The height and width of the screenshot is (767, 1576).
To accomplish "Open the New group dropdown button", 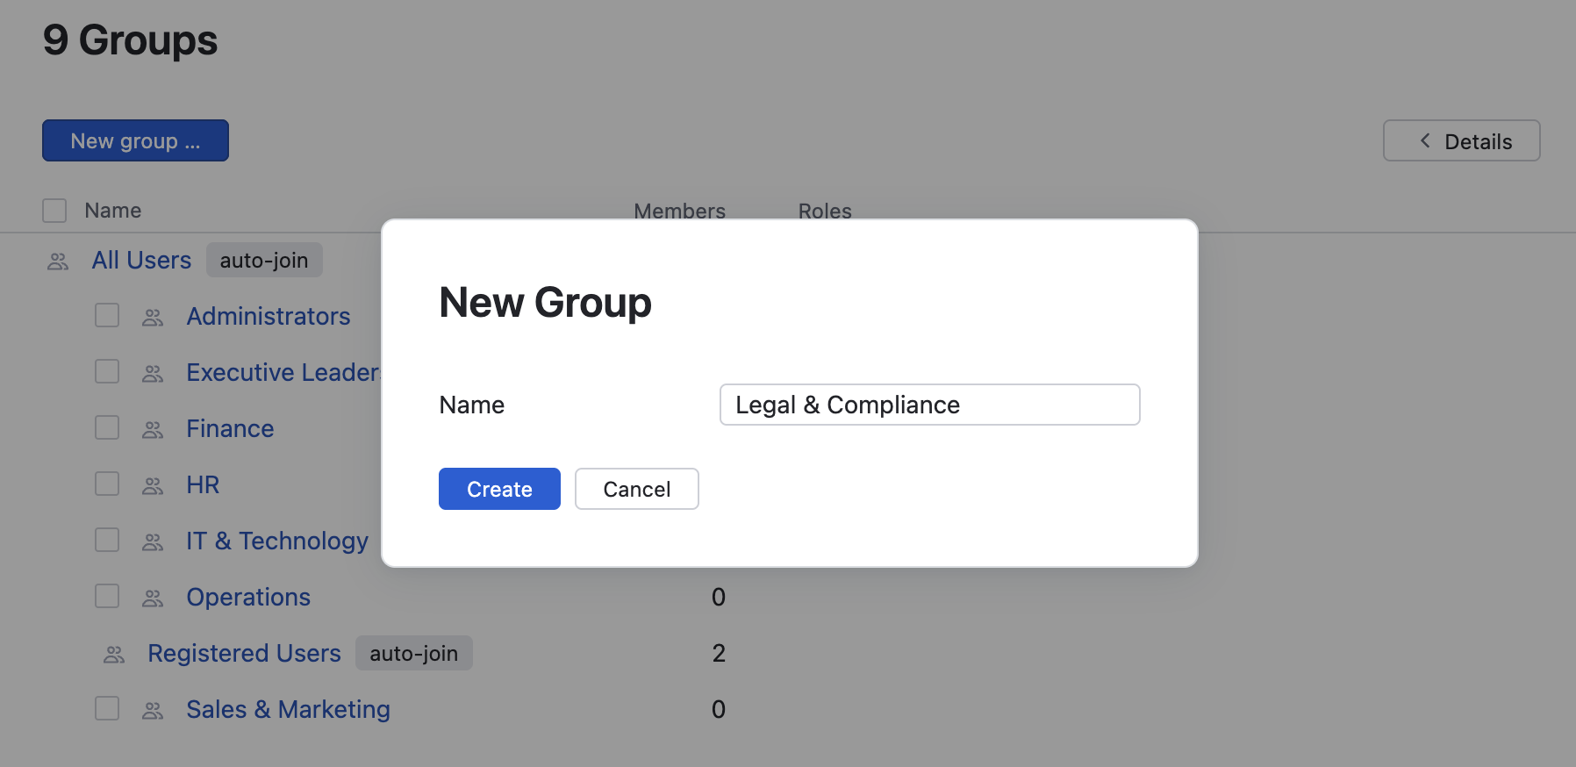I will (135, 141).
